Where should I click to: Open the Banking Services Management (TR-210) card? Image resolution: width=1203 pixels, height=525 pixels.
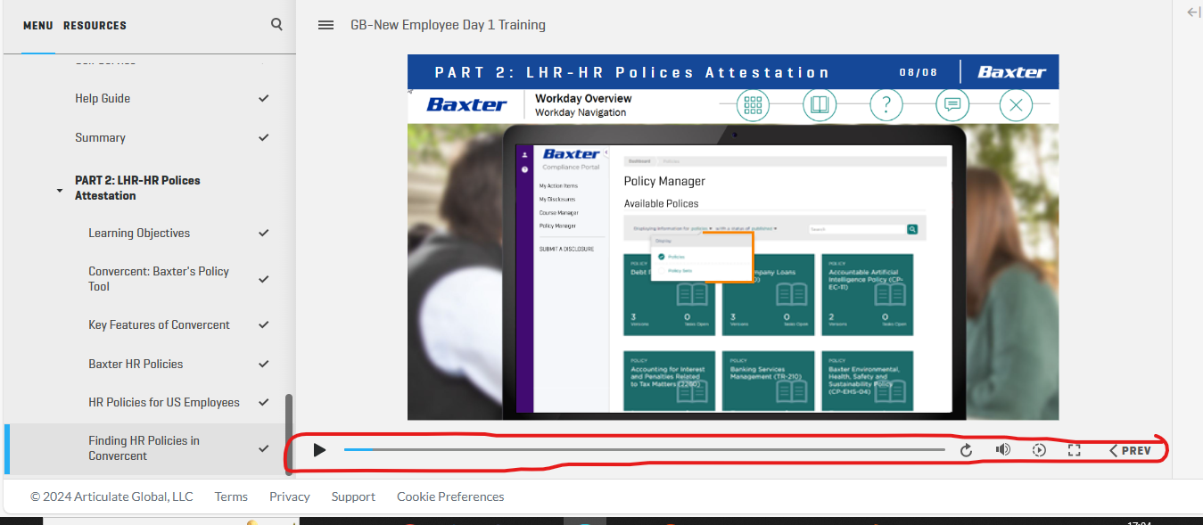pos(769,381)
